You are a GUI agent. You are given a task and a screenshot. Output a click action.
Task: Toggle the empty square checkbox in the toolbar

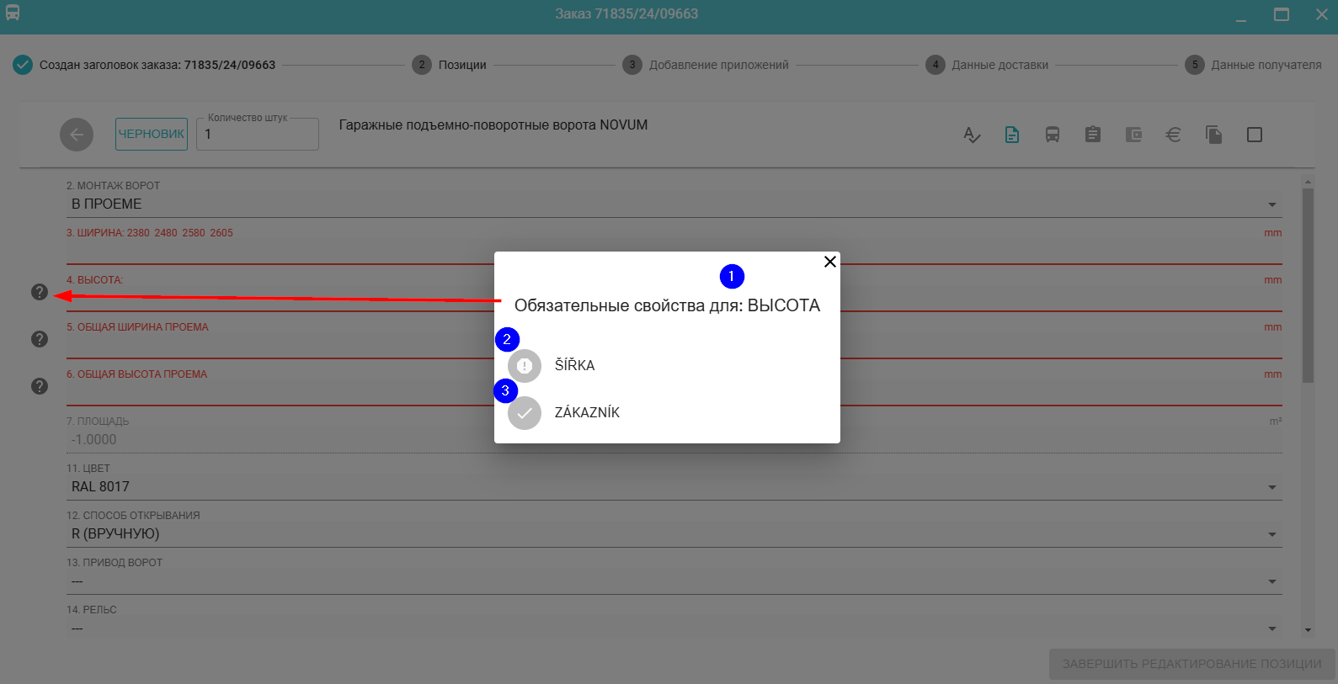coord(1255,135)
